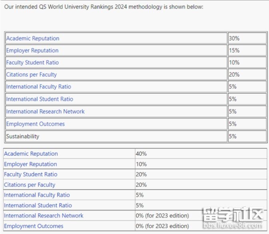This screenshot has width=269, height=234.
Task: Open Employment Outcomes link weighted 5%
Action: pos(35,124)
